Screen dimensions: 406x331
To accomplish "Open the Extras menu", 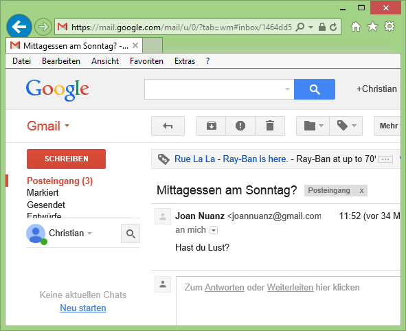I will [185, 61].
